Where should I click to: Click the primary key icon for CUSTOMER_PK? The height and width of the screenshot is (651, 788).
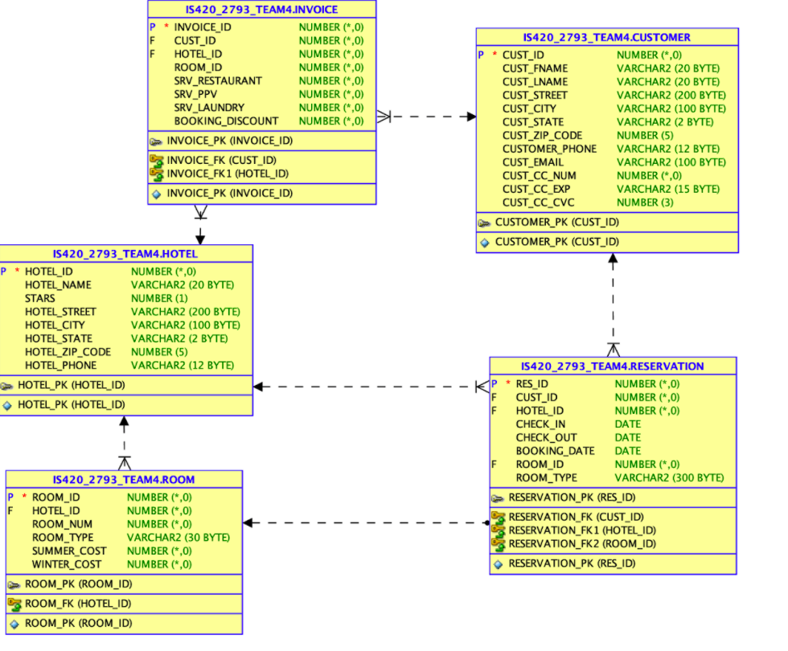pyautogui.click(x=484, y=223)
